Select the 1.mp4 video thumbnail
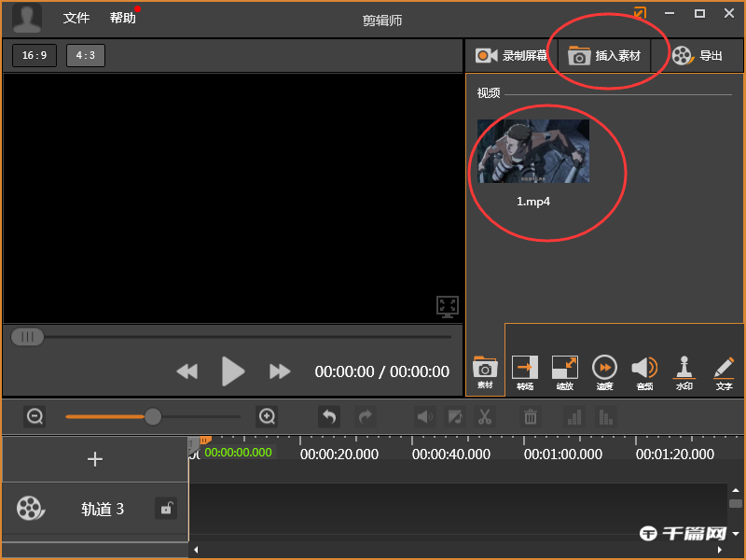The image size is (746, 560). (533, 151)
